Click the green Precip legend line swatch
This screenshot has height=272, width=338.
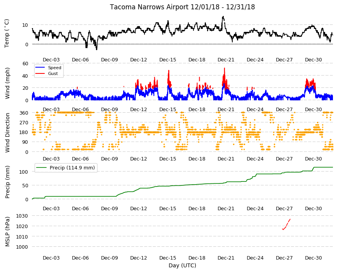coord(42,168)
